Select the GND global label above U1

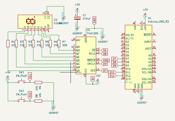[x=94, y=21]
